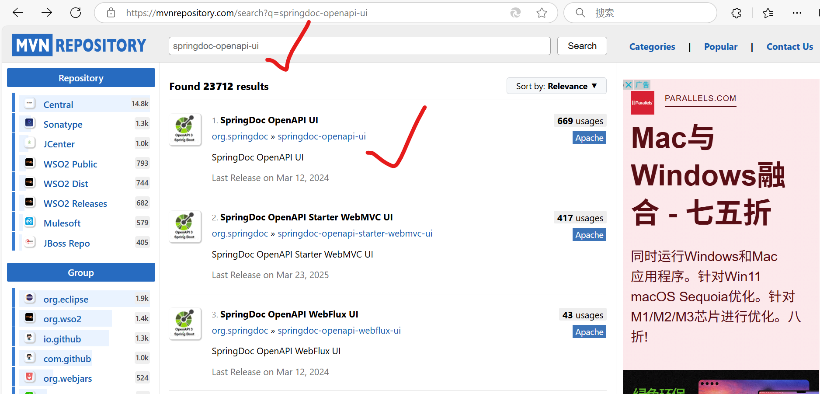820x394 pixels.
Task: Close the Parallels advertisement
Action: coord(628,84)
